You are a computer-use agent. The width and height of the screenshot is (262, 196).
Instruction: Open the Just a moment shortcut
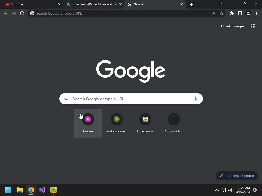point(117,123)
